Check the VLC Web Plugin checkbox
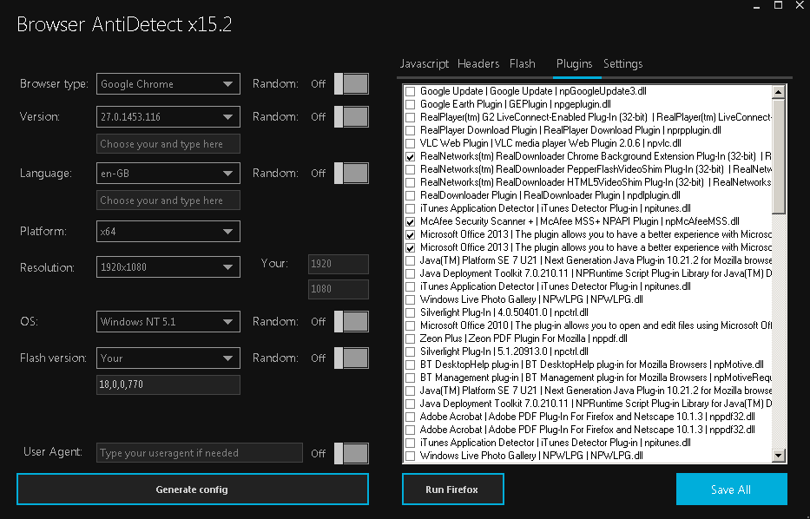This screenshot has height=519, width=810. [411, 143]
